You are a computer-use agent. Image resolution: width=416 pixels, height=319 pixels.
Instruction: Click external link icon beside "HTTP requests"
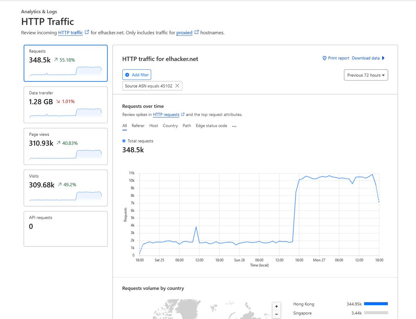tap(182, 114)
